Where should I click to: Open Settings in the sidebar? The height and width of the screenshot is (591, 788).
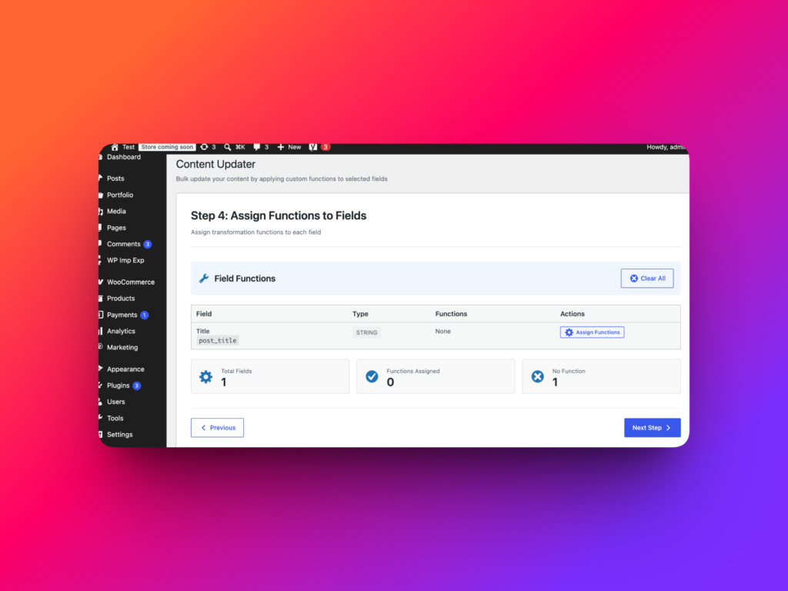pyautogui.click(x=119, y=435)
